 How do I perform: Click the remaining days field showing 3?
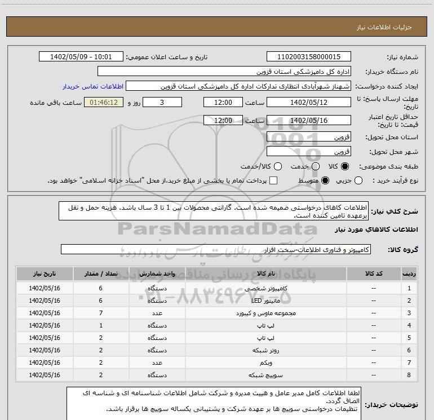click(x=162, y=102)
